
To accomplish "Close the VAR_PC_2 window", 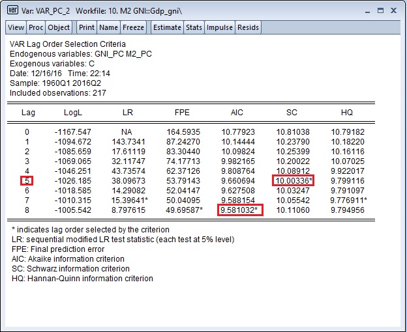I will (x=393, y=11).
